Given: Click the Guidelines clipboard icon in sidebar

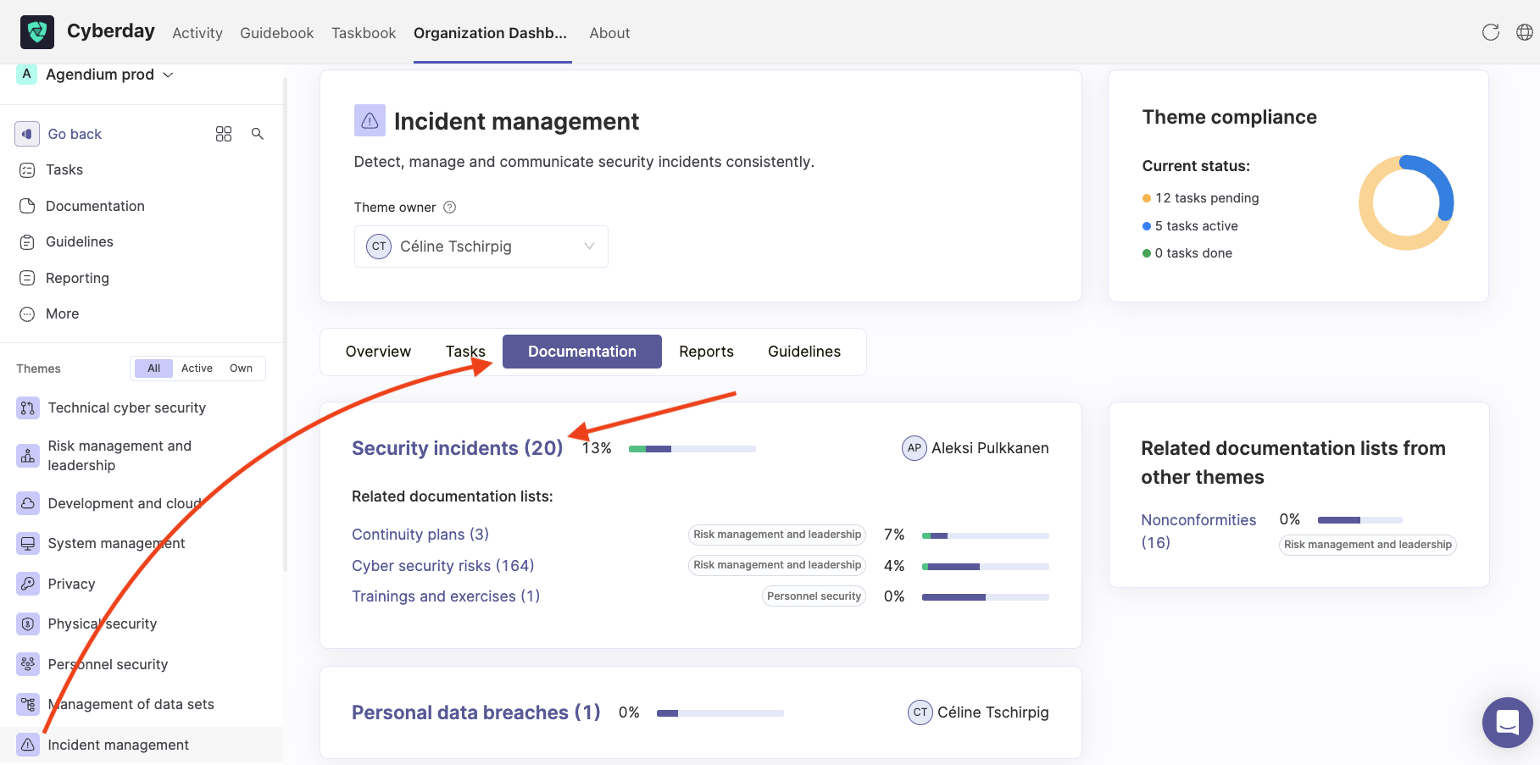Looking at the screenshot, I should tap(27, 242).
